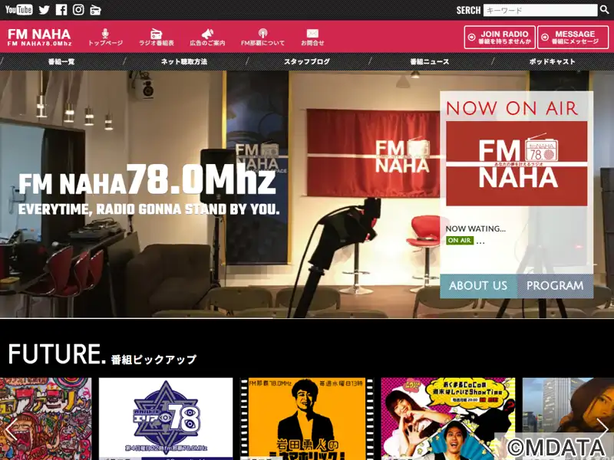Open the 番組ニュース menu item

tap(430, 61)
